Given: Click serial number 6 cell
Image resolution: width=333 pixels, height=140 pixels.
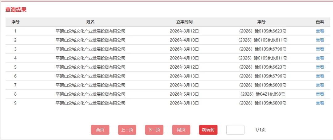Looking at the screenshot, I should pyautogui.click(x=15, y=76).
